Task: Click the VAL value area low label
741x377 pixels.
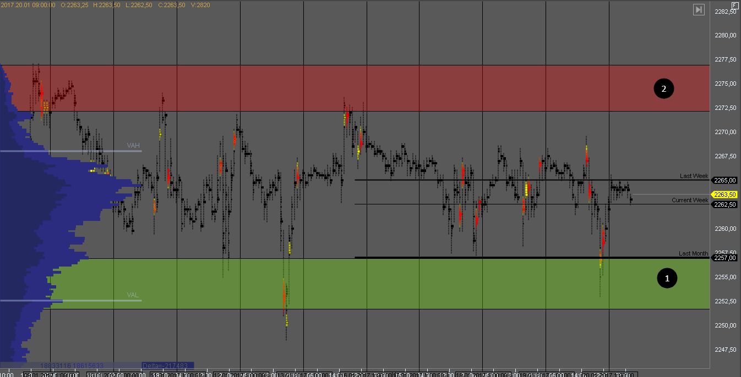Action: coord(133,295)
